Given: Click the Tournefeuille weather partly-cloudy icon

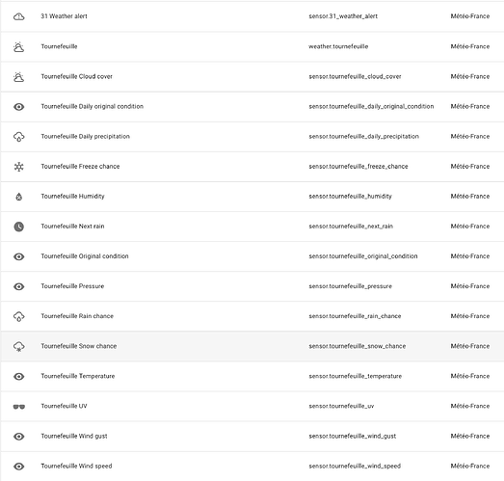Looking at the screenshot, I should pyautogui.click(x=19, y=46).
